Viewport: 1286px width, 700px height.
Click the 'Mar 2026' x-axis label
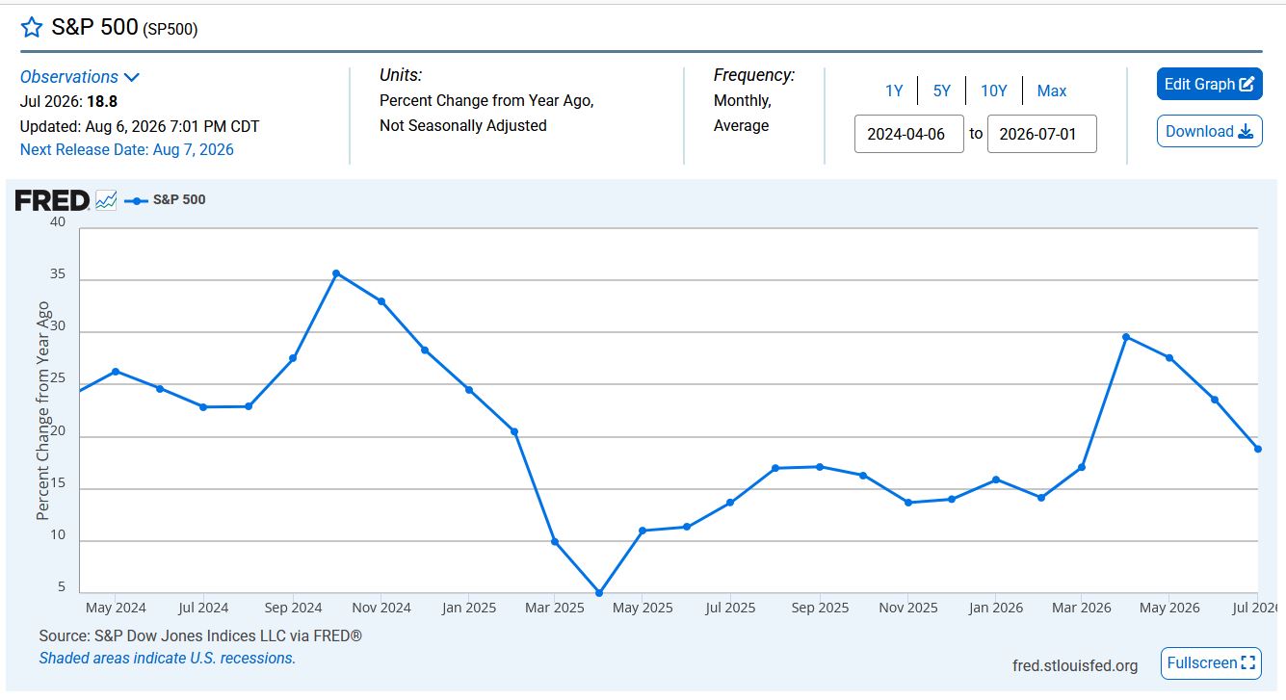(1082, 608)
